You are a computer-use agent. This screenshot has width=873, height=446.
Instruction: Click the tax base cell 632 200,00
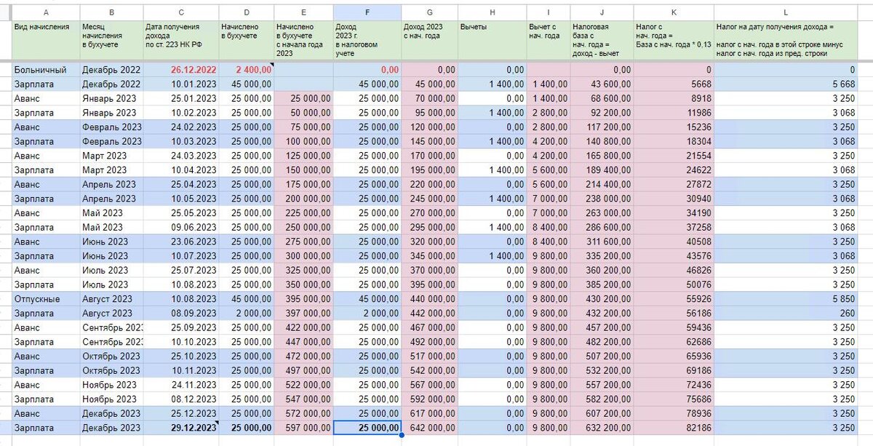pos(602,428)
